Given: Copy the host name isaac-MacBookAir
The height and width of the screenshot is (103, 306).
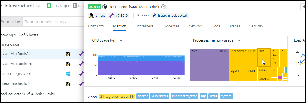Looking at the screenshot, I should [164, 7].
